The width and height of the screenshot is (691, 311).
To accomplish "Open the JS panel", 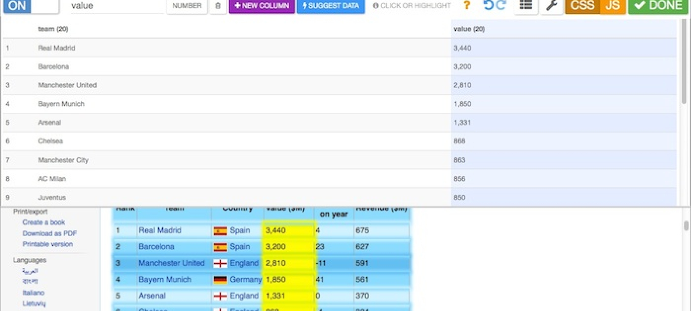I will coord(612,6).
